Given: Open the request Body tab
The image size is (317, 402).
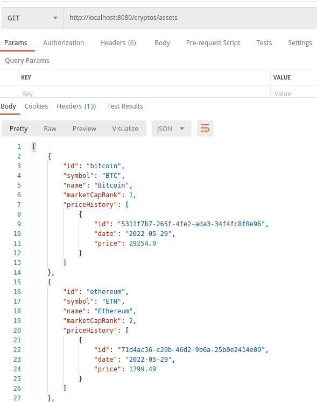Looking at the screenshot, I should 162,43.
